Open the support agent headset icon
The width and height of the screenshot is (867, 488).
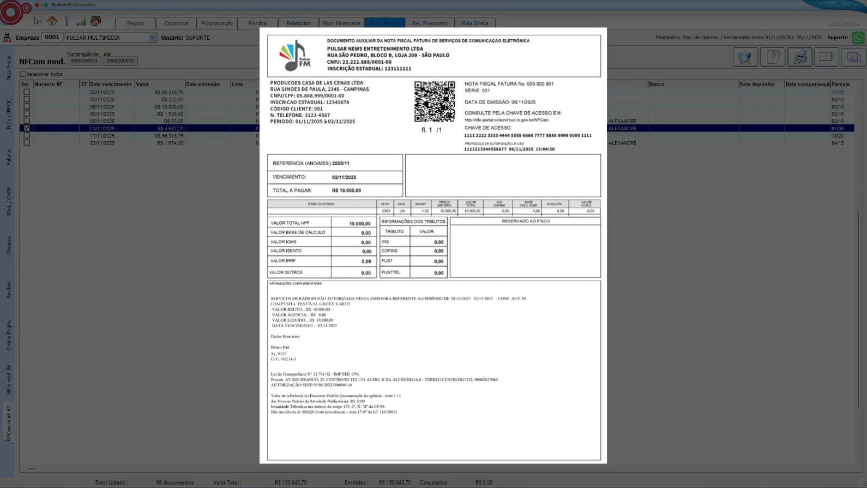pos(96,21)
